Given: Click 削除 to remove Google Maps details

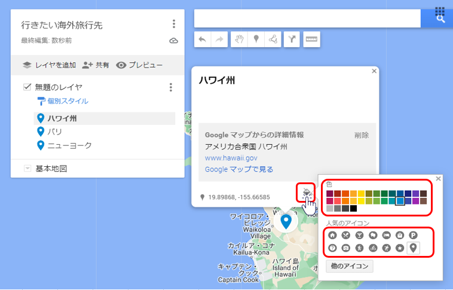Looking at the screenshot, I should coord(362,135).
